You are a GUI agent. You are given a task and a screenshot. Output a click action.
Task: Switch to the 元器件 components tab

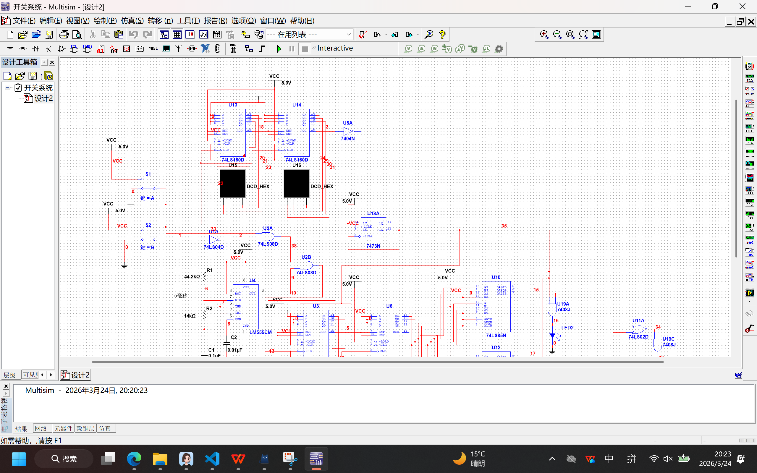coord(63,428)
